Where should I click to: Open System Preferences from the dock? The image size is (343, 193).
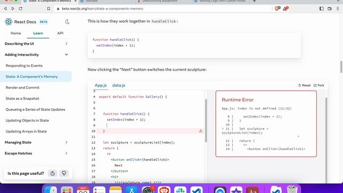point(148,190)
